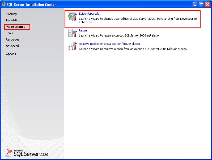Click the remove-node description mentioning existing failover cluster
Viewport: 212px width, 160px height.
(x=133, y=49)
